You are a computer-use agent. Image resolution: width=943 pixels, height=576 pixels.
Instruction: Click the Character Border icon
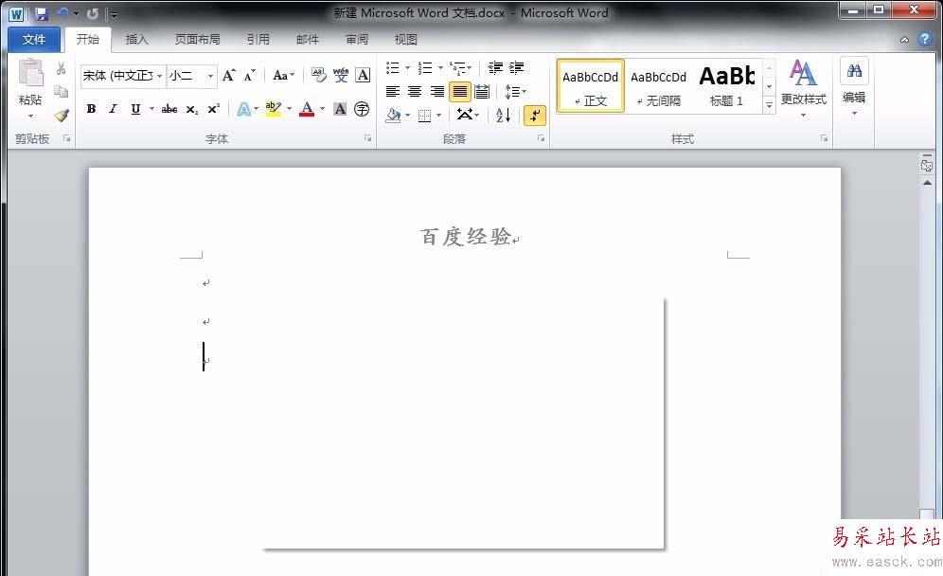point(363,75)
